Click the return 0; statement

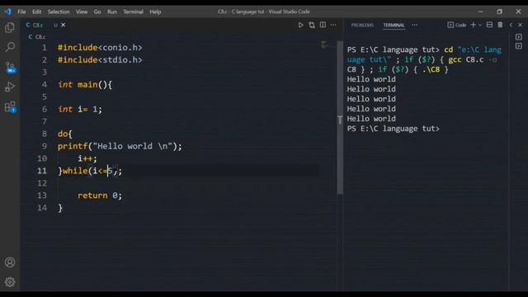pyautogui.click(x=100, y=196)
